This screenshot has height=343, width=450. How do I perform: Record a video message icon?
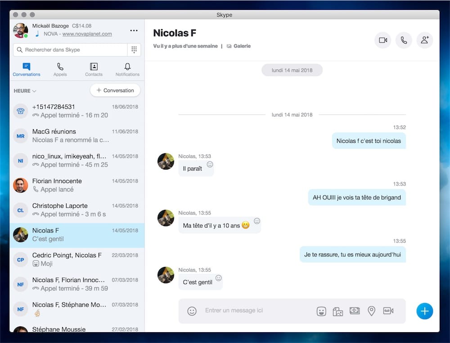coord(388,311)
